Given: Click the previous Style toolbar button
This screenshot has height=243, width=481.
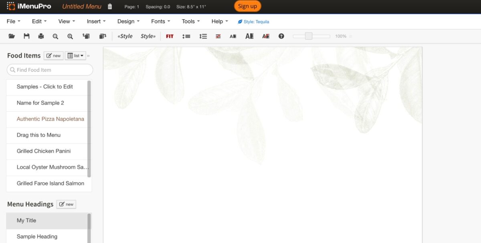Looking at the screenshot, I should (125, 36).
